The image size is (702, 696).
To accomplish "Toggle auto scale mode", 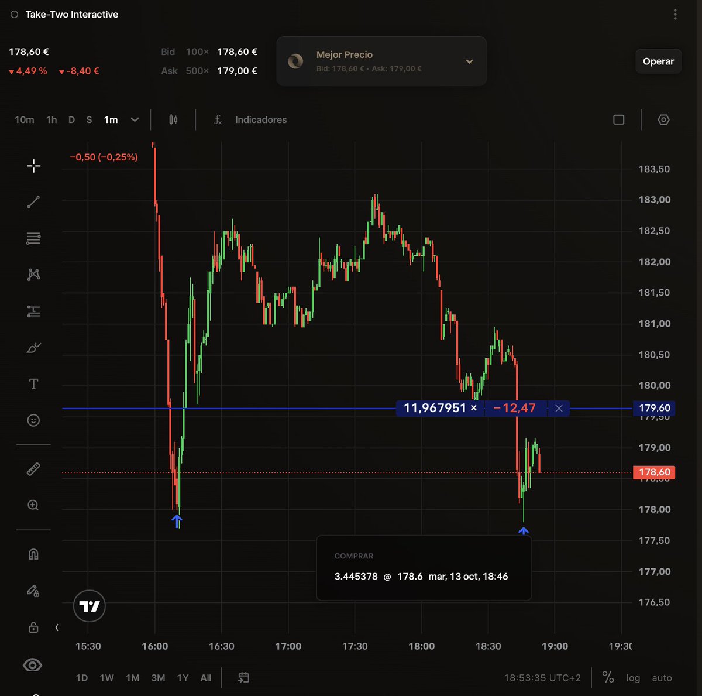I will pos(662,678).
